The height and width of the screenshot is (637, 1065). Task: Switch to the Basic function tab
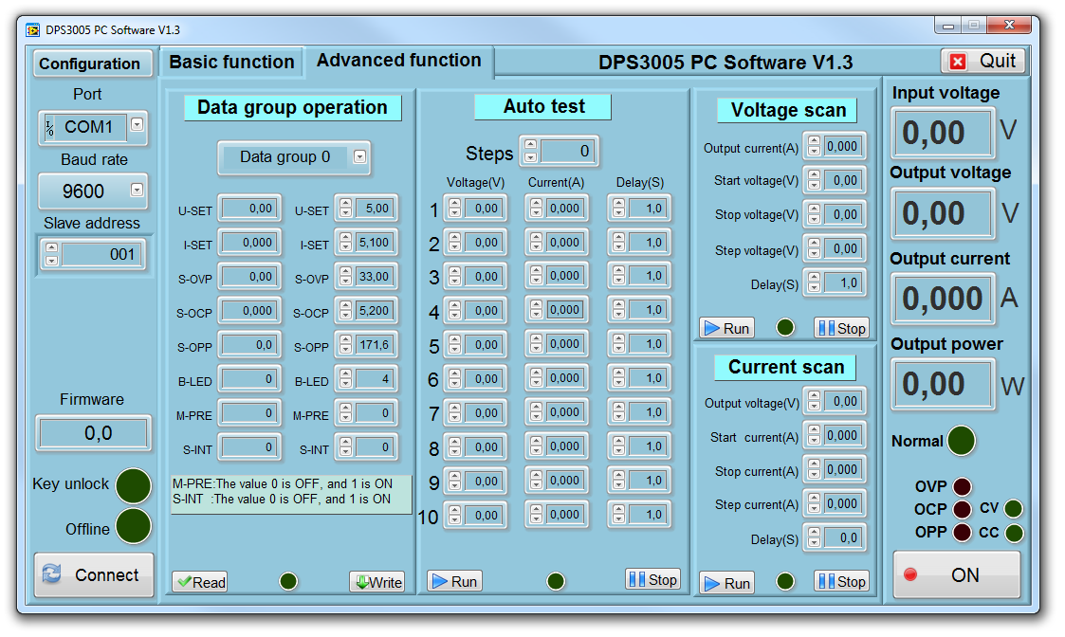pyautogui.click(x=231, y=62)
